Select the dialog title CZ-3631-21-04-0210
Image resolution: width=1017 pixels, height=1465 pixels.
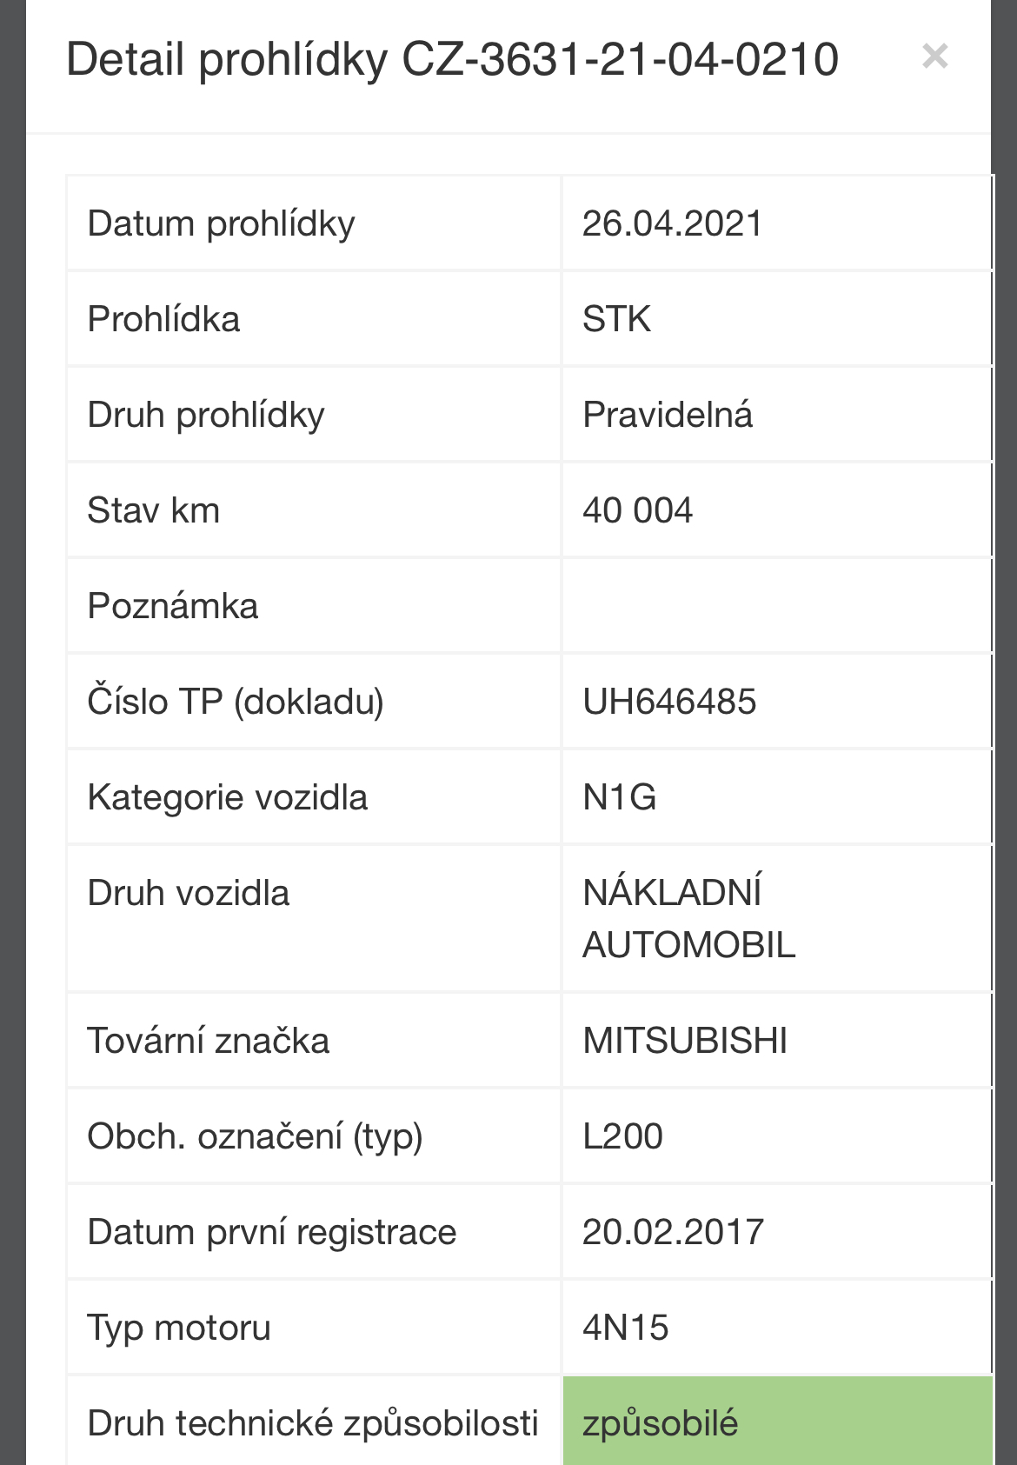pos(453,60)
